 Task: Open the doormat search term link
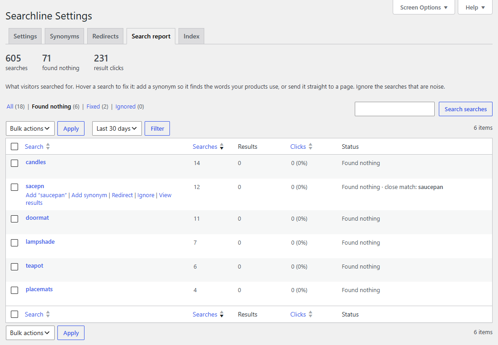[37, 217]
